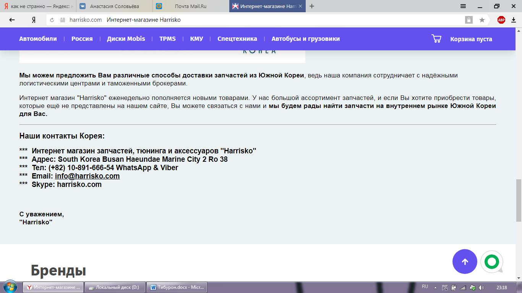Image resolution: width=522 pixels, height=293 pixels.
Task: Open the green chat widget bubble
Action: (x=492, y=262)
